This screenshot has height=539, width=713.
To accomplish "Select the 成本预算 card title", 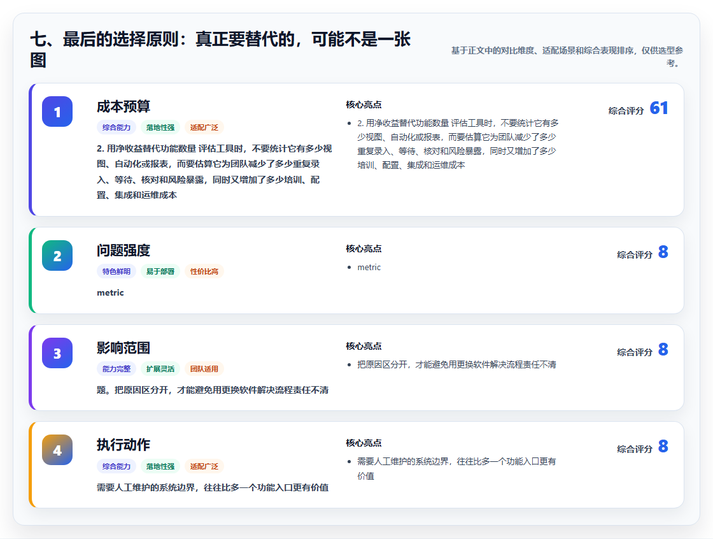I will tap(124, 106).
